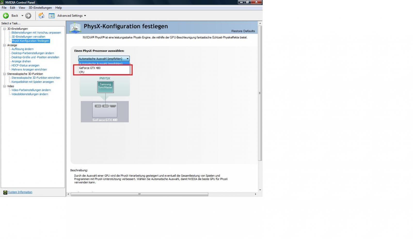
Task: Open the System Information link
Action: [20, 192]
